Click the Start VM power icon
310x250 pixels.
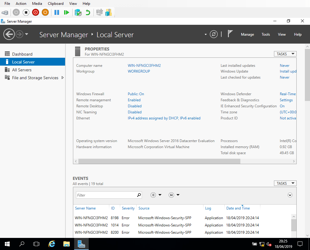(x=16, y=12)
